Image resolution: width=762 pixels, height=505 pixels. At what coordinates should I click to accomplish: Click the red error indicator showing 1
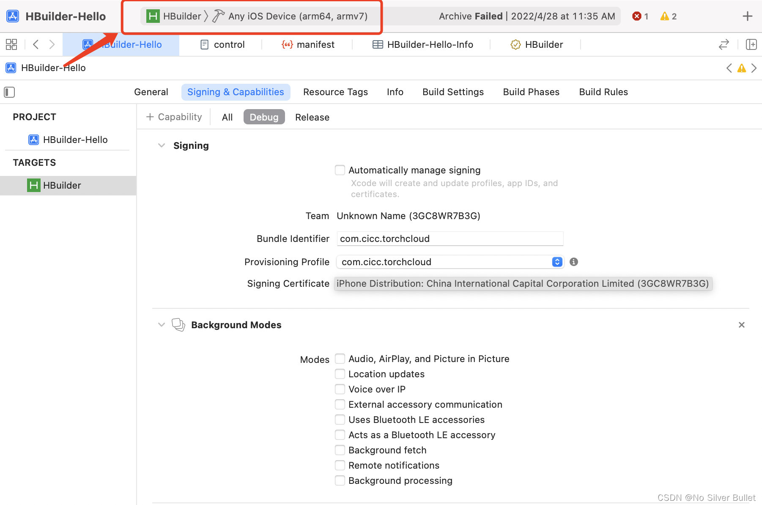point(640,16)
